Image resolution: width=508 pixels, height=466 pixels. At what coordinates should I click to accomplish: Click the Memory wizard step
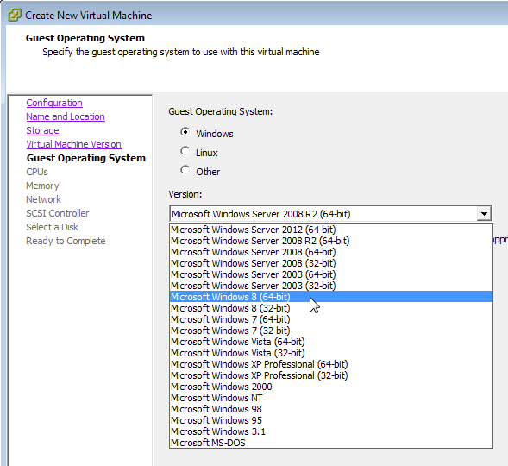click(x=42, y=186)
